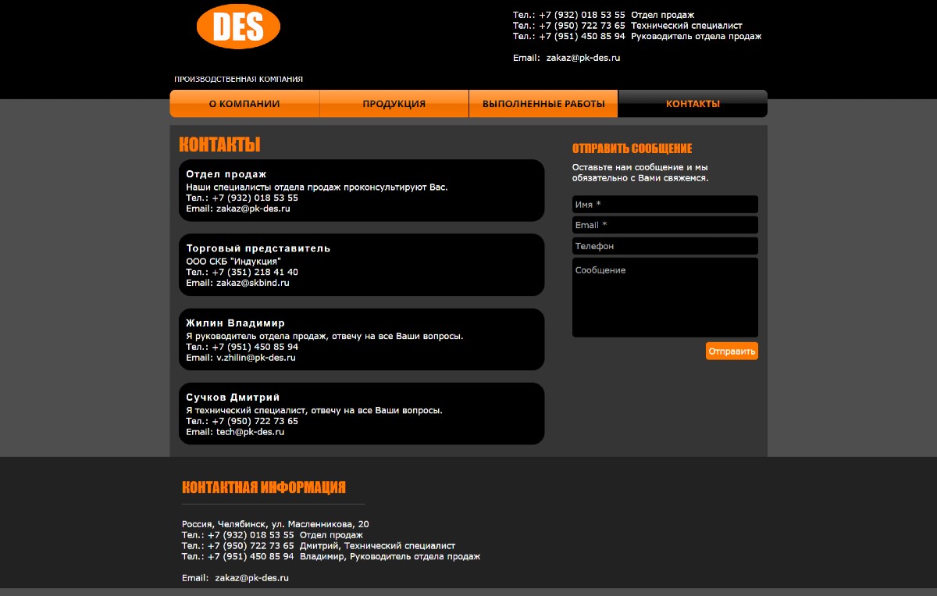Click the ОТПРАВИТЬ СООБЩЕНИЕ heading
The height and width of the screenshot is (596, 937).
tap(632, 148)
